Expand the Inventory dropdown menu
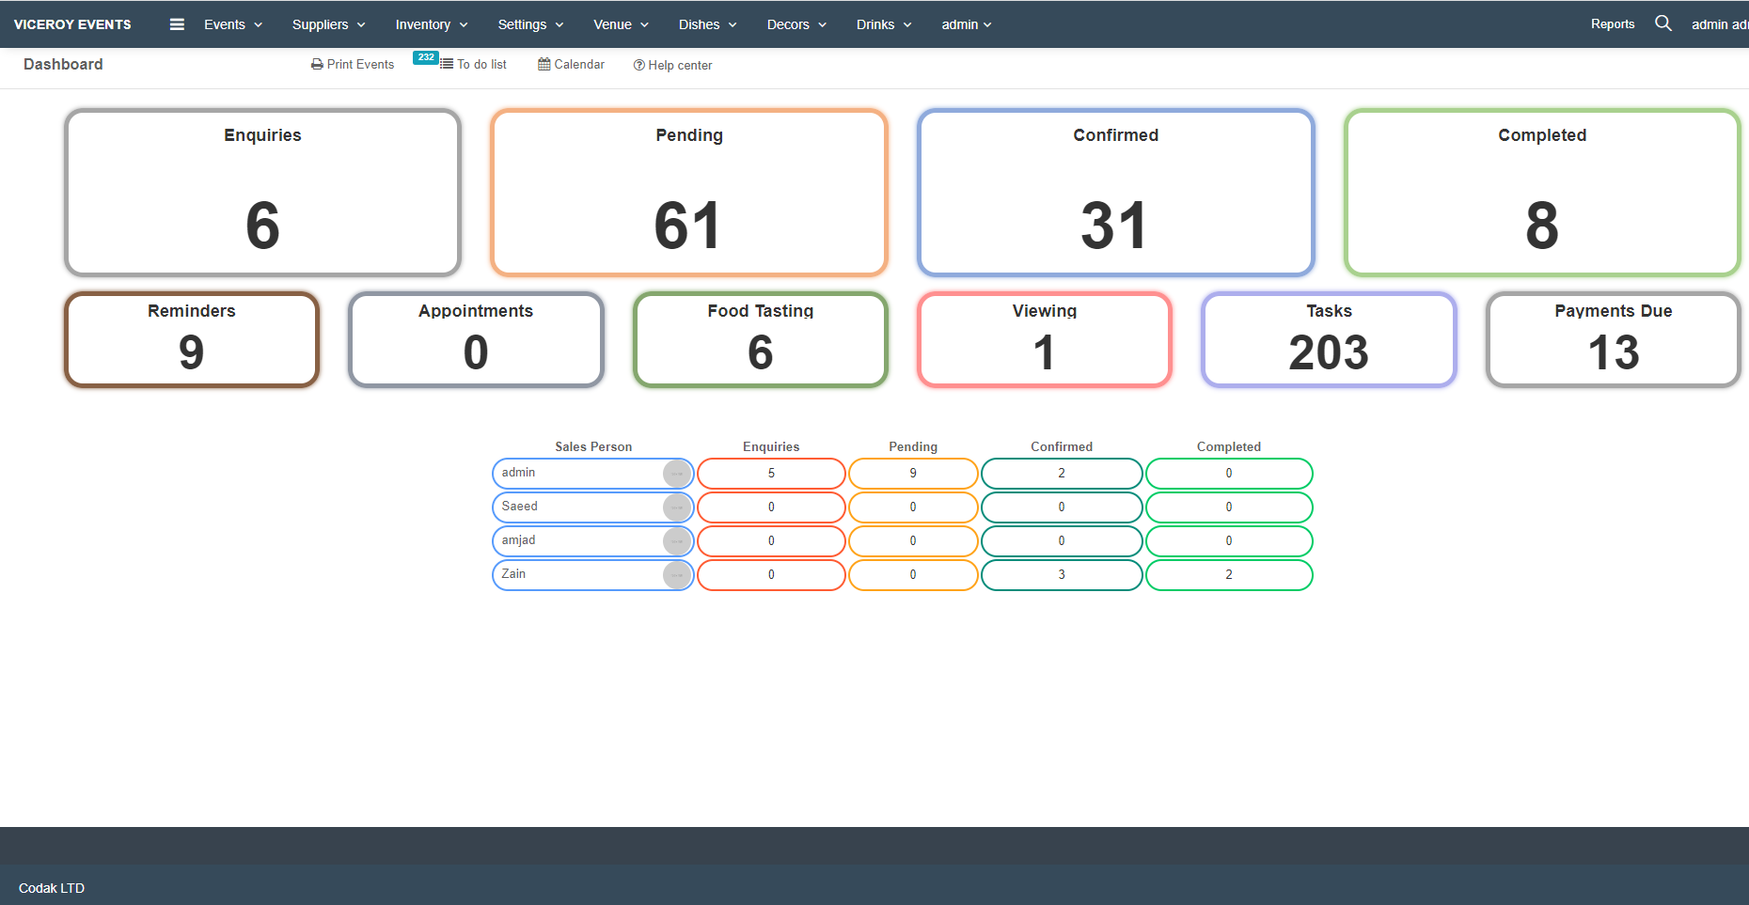Image resolution: width=1749 pixels, height=905 pixels. point(430,24)
